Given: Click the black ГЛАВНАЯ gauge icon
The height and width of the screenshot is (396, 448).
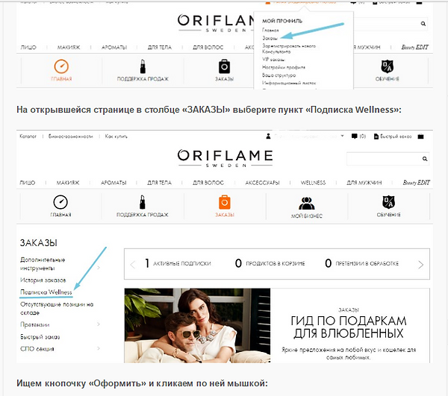Looking at the screenshot, I should point(60,202).
